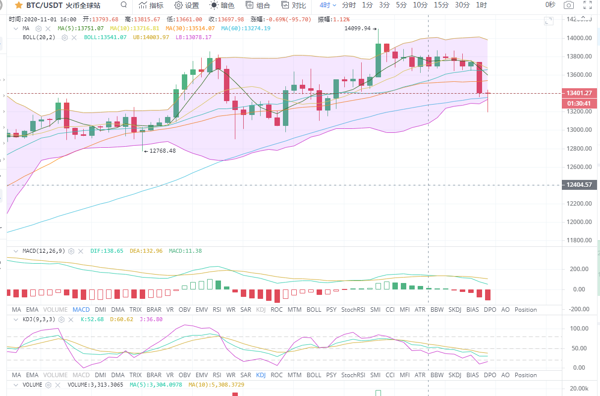Open 设置 chart settings

[186, 5]
